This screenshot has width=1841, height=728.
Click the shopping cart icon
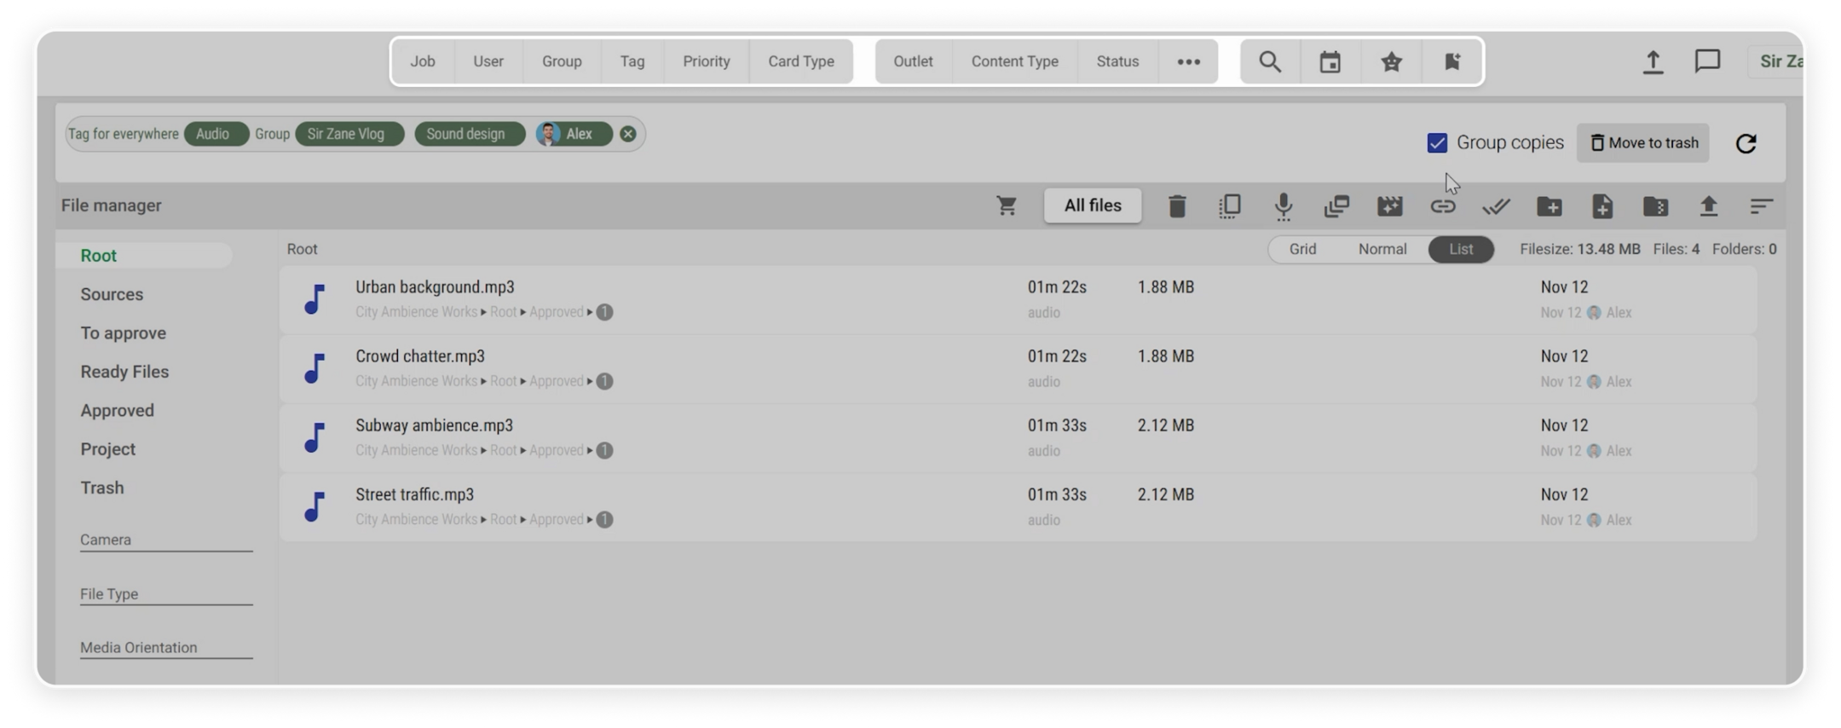(x=1007, y=205)
